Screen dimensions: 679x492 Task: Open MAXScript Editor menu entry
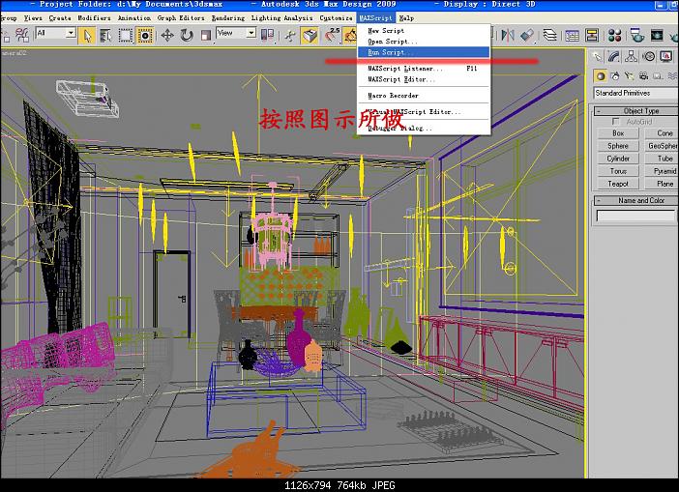(424, 79)
